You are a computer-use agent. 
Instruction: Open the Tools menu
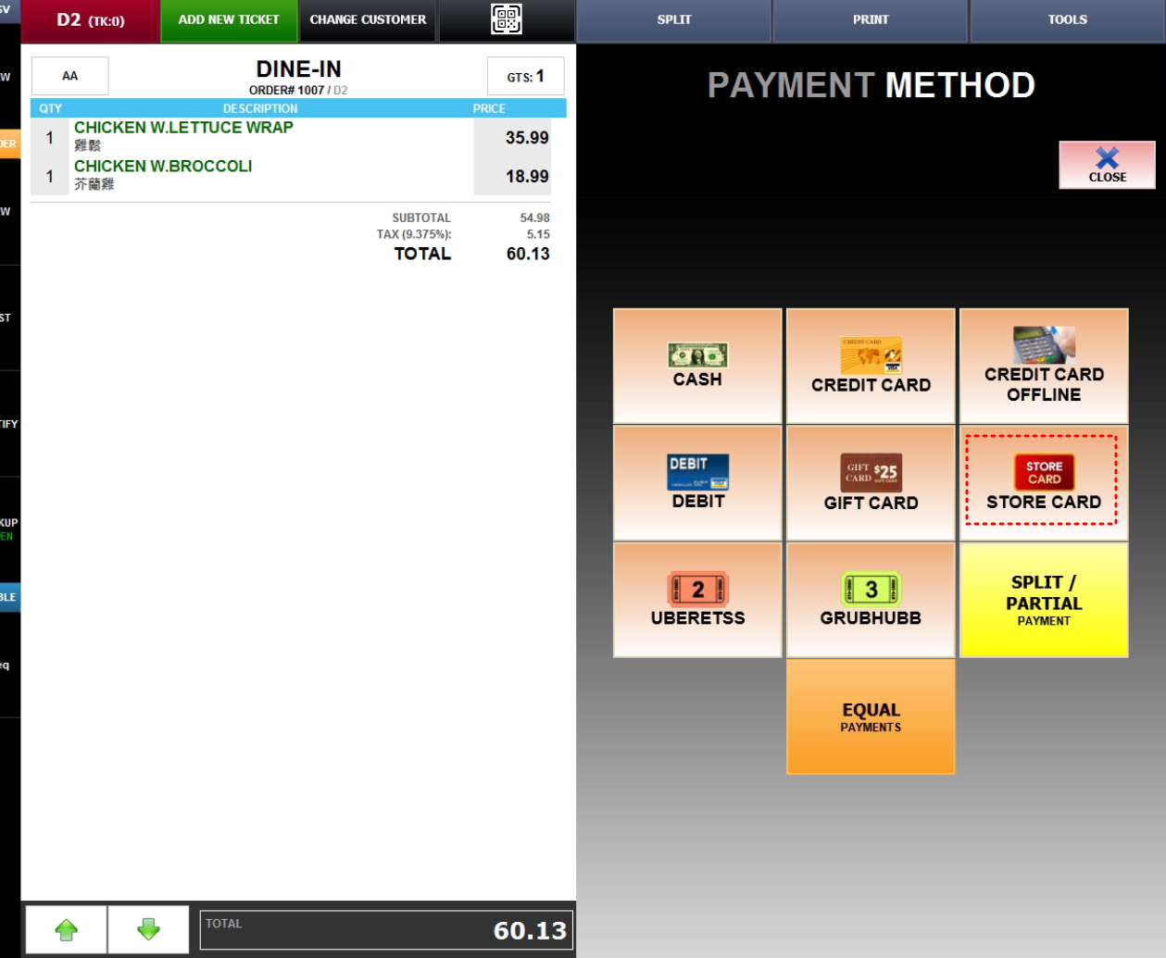(x=1067, y=20)
